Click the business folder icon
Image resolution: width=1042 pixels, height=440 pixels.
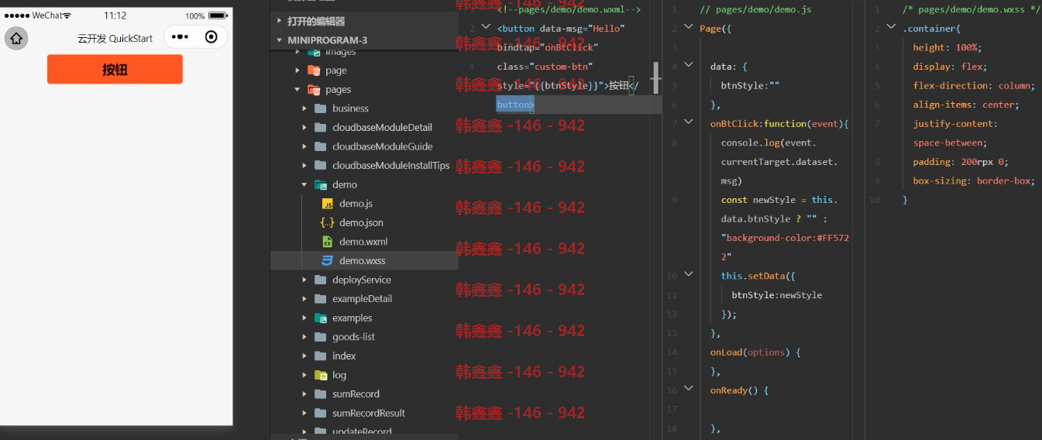point(321,108)
